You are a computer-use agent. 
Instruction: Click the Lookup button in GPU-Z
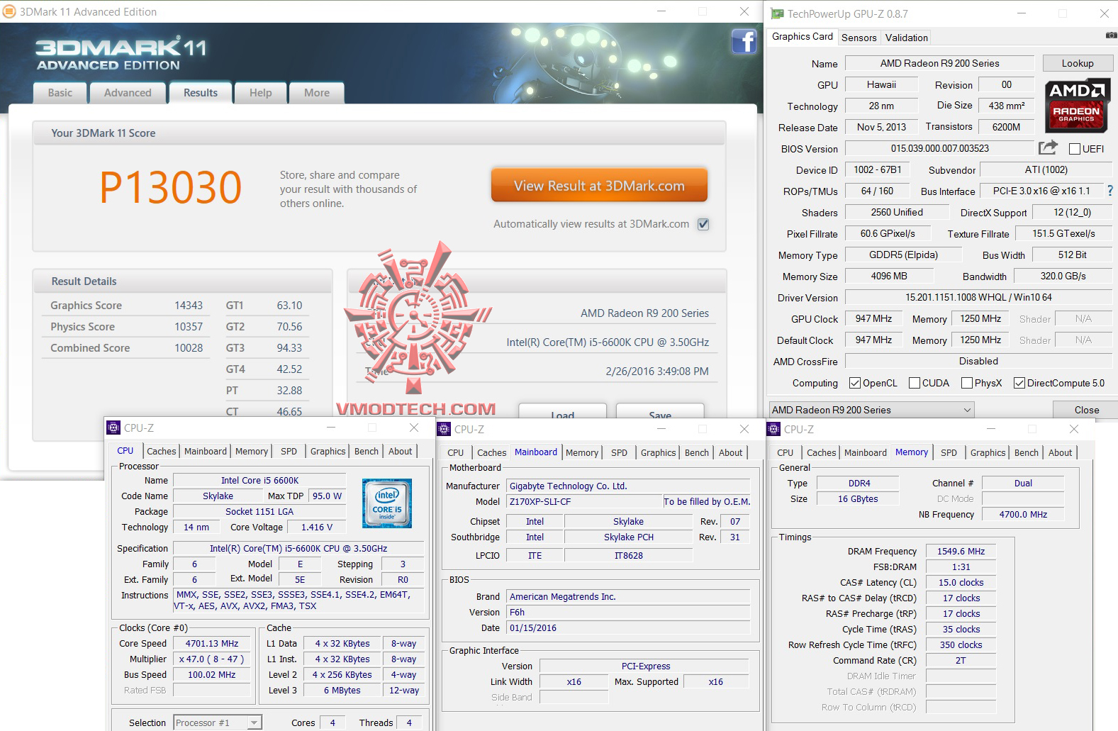point(1078,63)
